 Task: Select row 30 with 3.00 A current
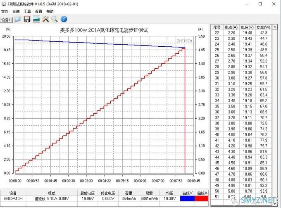pos(241,78)
